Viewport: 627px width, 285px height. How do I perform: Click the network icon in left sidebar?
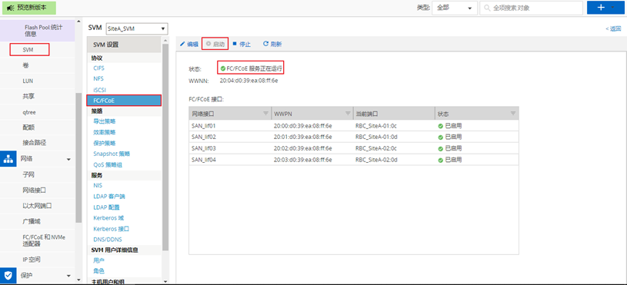click(8, 158)
